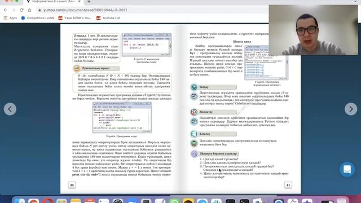Image resolution: width=361 pixels, height=203 pixels.
Task: Click the Шексіз цикл subheading
Action: tap(242, 42)
